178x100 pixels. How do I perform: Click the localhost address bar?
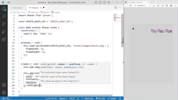pyautogui.click(x=142, y=6)
